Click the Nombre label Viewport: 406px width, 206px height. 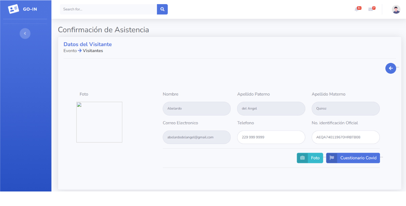171,94
